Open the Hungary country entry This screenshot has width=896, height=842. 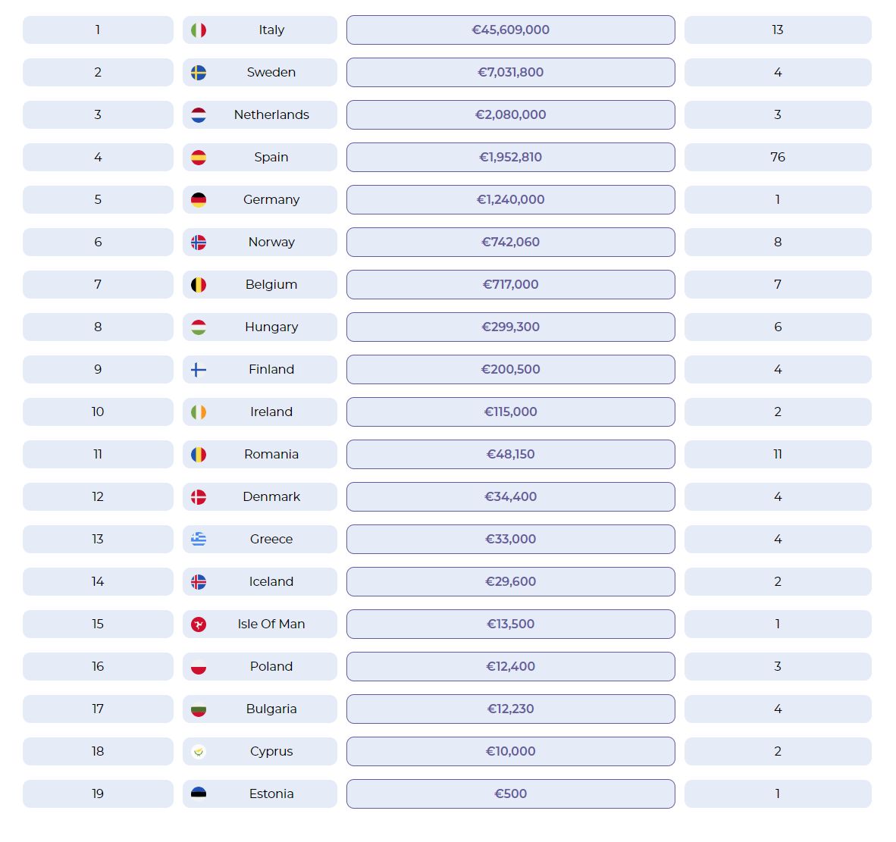pyautogui.click(x=271, y=327)
